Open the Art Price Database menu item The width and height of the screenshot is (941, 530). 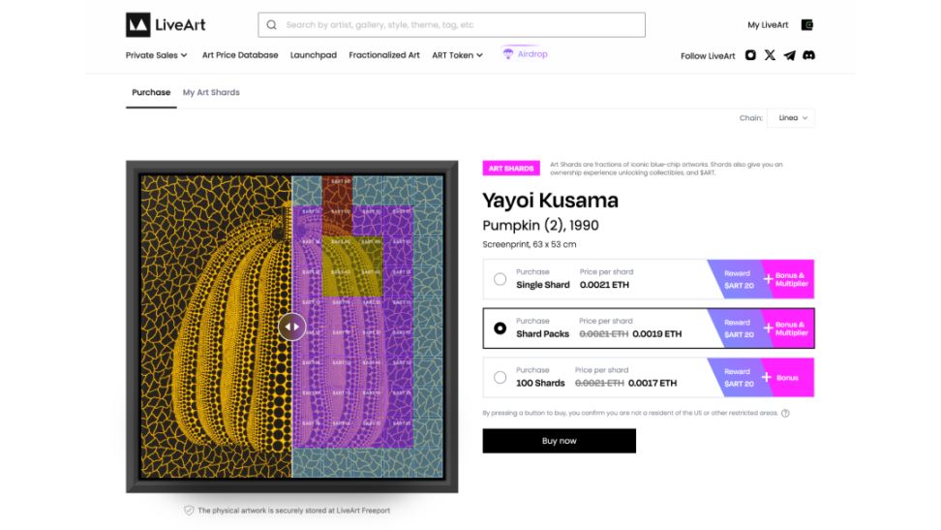click(240, 55)
